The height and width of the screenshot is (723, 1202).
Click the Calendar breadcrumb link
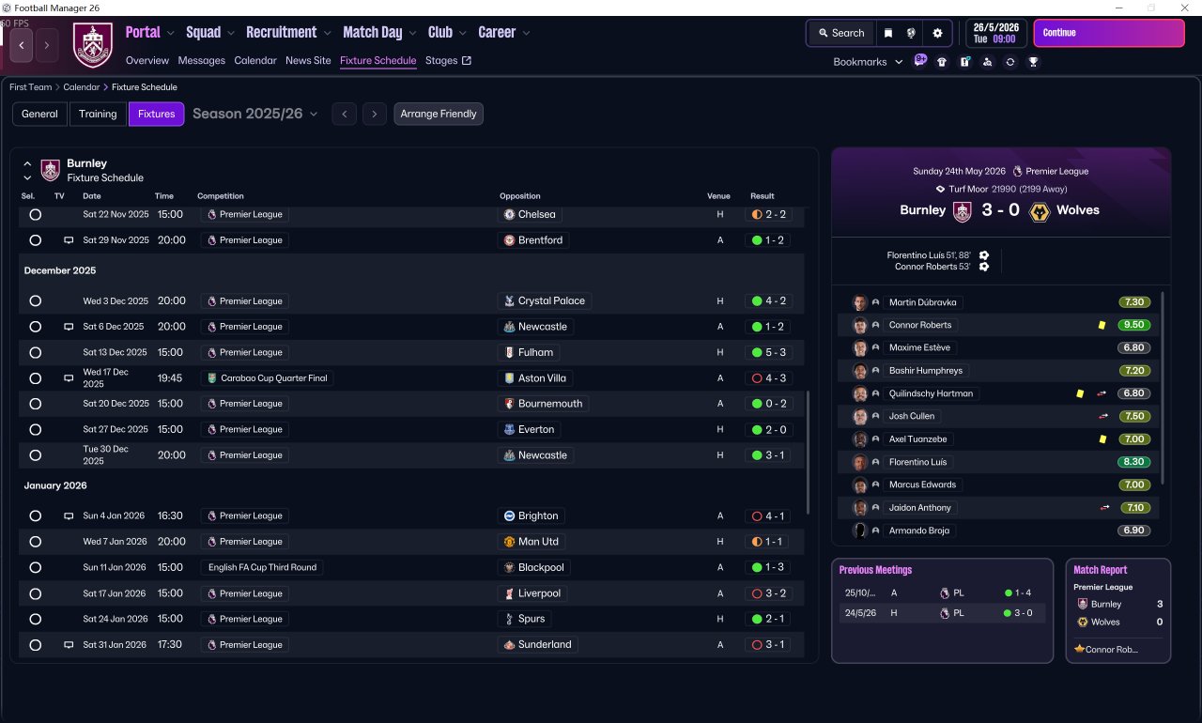pos(82,87)
